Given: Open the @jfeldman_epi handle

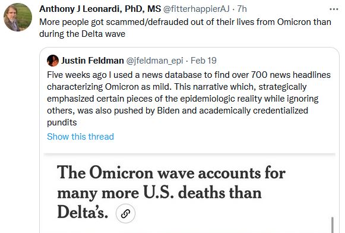Looking at the screenshot, I should point(154,61).
